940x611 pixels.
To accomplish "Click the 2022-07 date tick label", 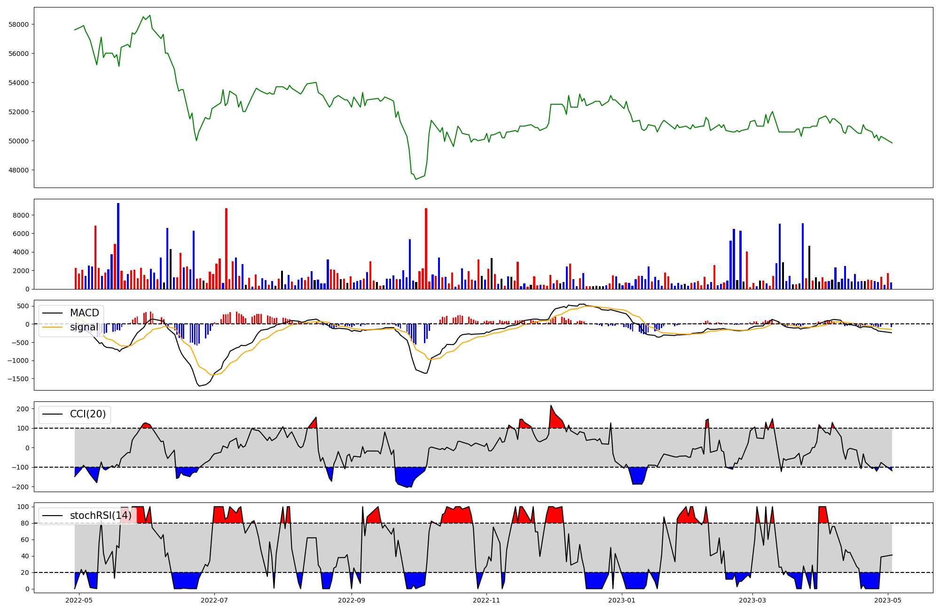I will (214, 600).
